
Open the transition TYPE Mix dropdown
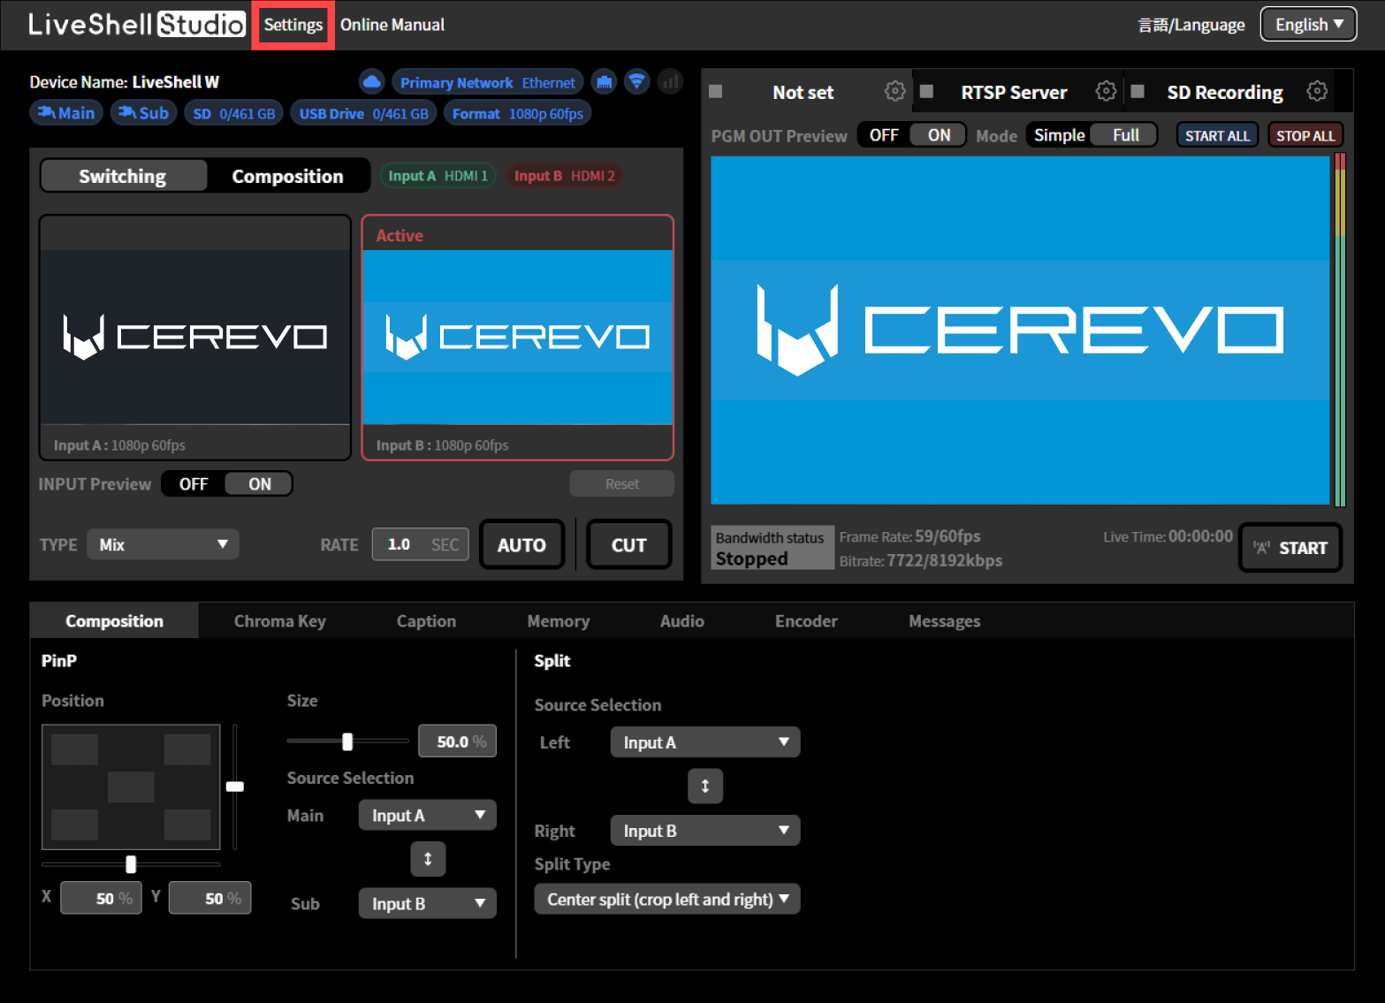[163, 544]
